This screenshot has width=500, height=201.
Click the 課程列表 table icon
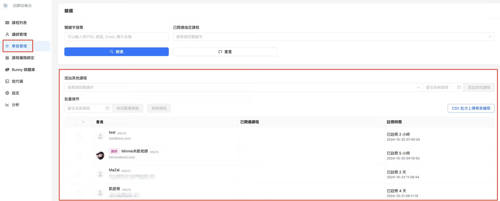point(7,23)
